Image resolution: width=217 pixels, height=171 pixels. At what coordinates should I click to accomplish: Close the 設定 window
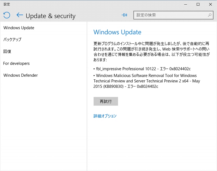click(210, 4)
